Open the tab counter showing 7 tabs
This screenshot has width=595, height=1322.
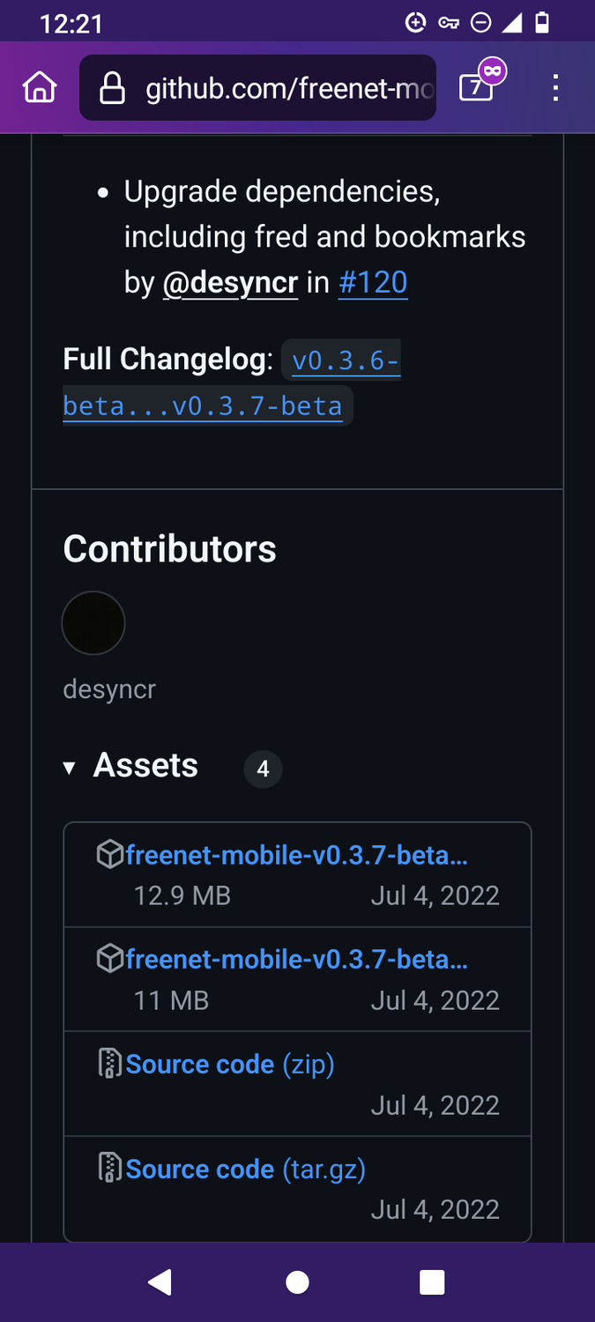point(475,89)
